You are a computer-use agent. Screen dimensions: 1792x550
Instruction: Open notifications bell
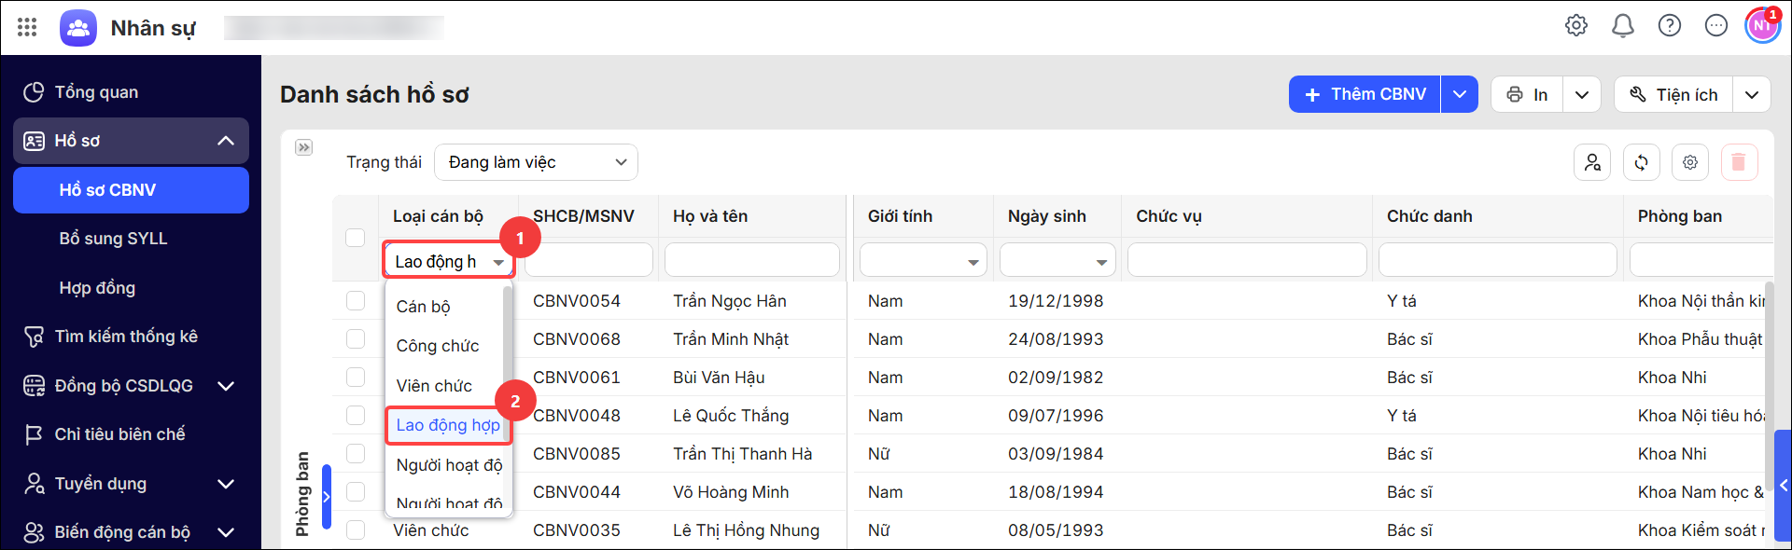[x=1623, y=25]
